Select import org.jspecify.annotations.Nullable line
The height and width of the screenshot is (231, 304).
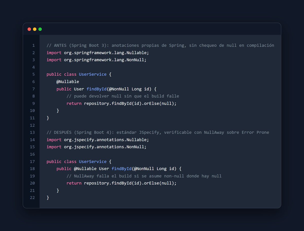coord(98,140)
